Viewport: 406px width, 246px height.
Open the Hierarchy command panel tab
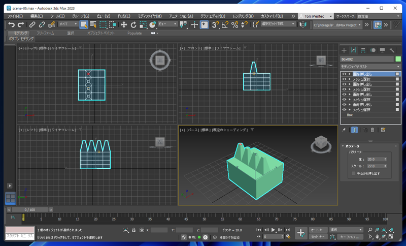pos(363,50)
